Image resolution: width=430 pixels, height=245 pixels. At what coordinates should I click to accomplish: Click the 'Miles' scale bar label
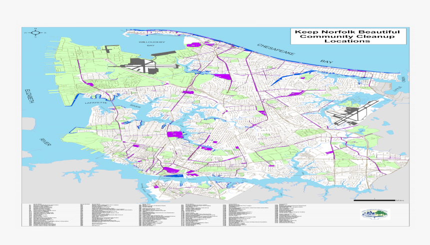click(400, 201)
